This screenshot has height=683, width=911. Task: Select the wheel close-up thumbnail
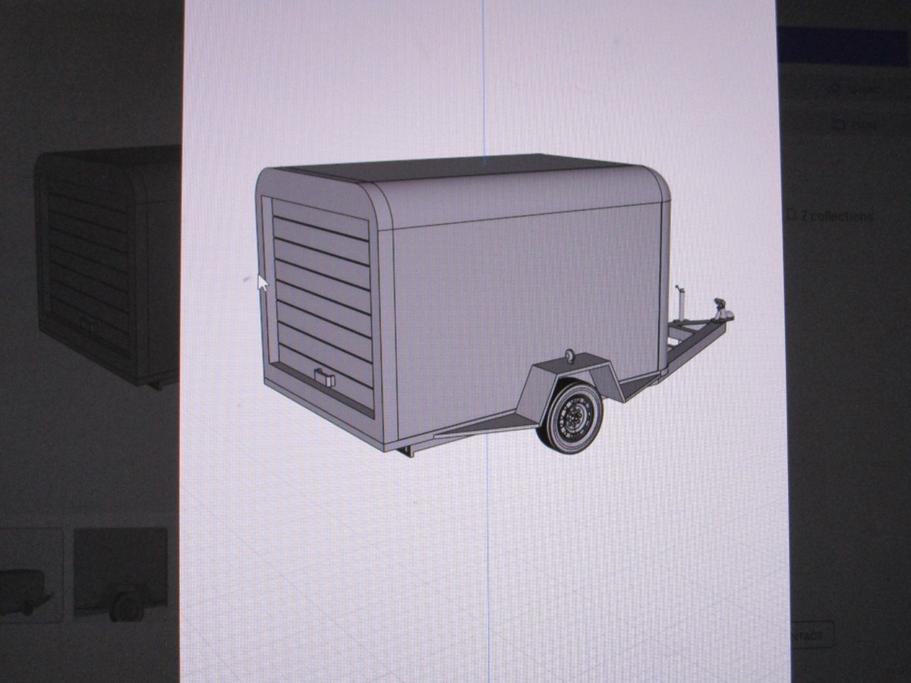pos(120,574)
